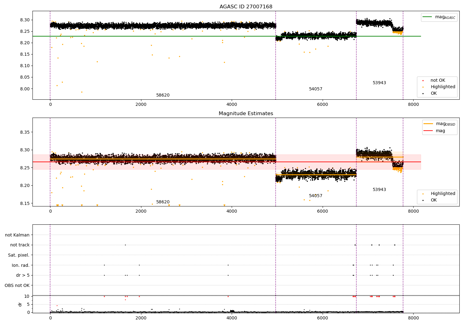Screen dimensions: 464x325
Task: Click the 4000 tick on top plot x-axis
Action: coord(232,104)
